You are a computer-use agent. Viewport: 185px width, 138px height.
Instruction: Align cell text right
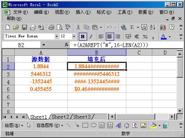point(118,37)
